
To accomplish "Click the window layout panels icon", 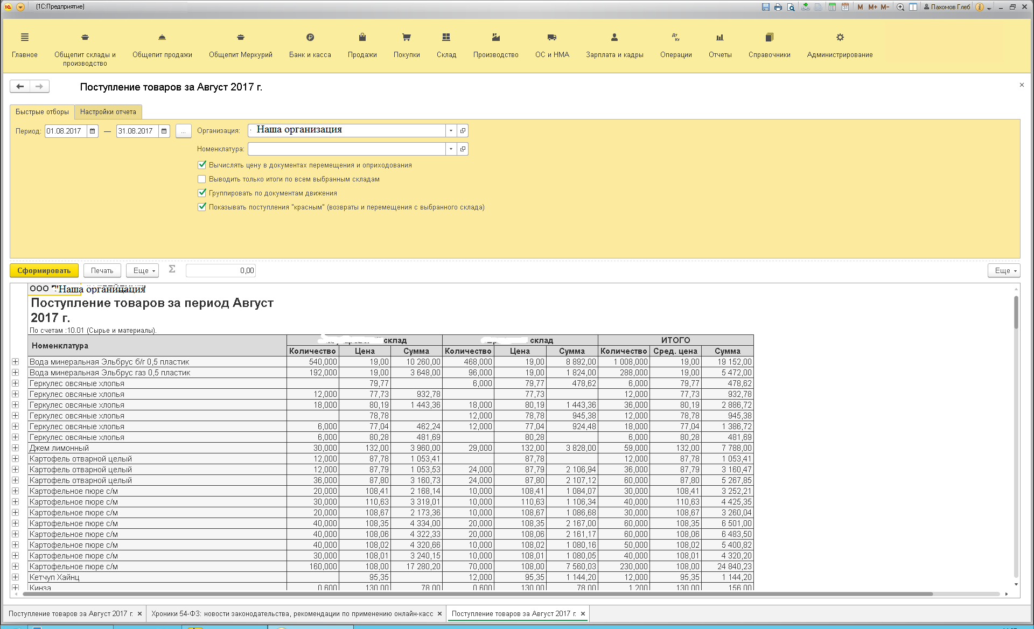I will 913,7.
